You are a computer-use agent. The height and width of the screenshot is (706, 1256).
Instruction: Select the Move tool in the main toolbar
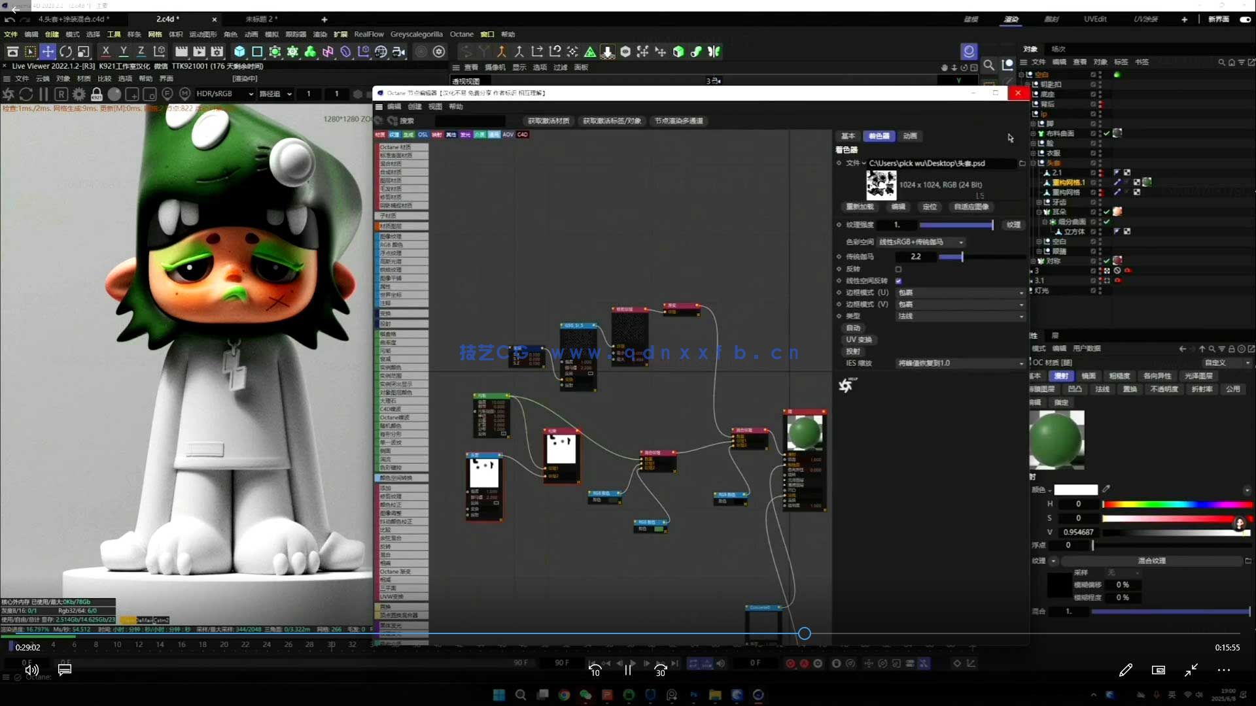point(48,51)
